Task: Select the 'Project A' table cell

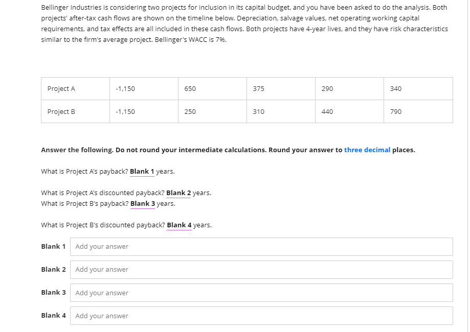Action: (x=75, y=88)
